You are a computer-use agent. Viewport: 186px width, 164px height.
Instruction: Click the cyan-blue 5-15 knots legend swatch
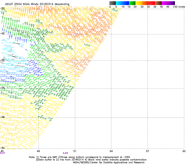122,3
